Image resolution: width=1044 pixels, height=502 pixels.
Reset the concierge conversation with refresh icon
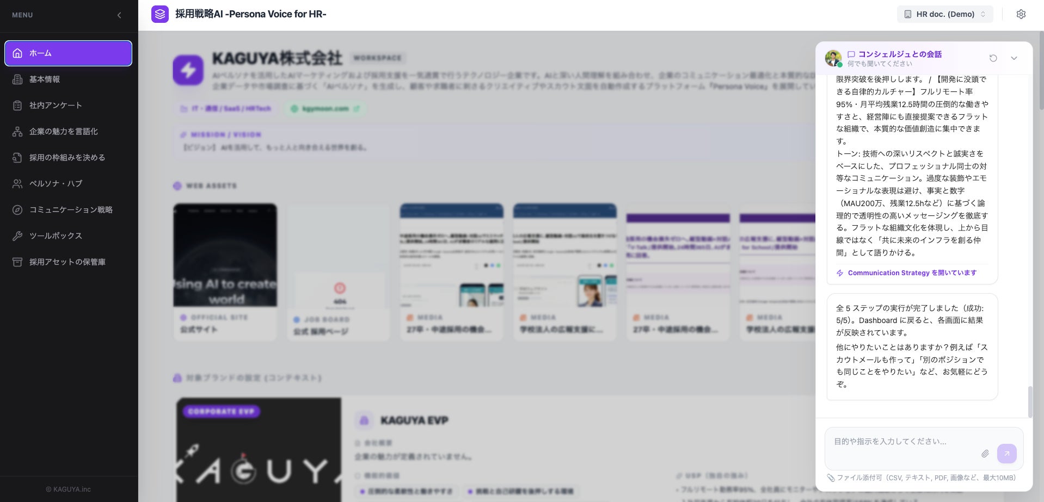(993, 58)
